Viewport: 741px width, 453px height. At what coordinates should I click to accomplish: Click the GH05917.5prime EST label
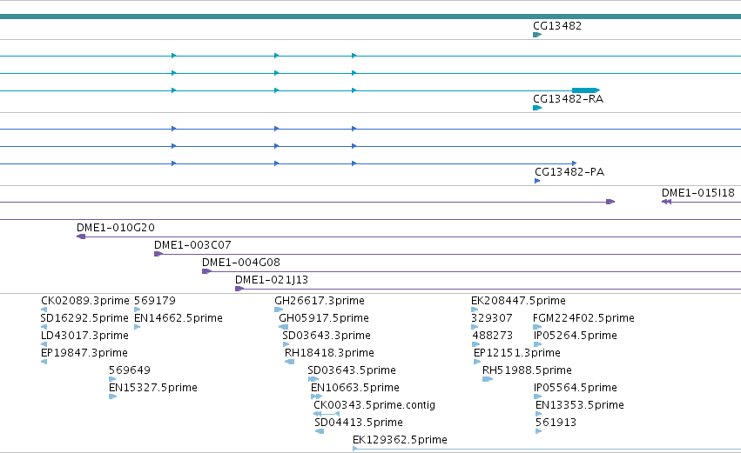coord(324,318)
